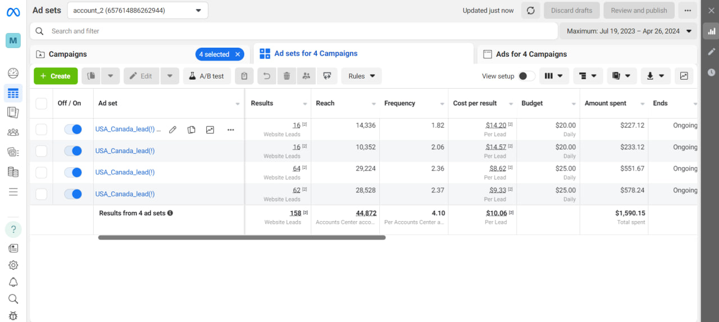This screenshot has height=322, width=719.
Task: Open the Export download dropdown
Action: click(656, 76)
